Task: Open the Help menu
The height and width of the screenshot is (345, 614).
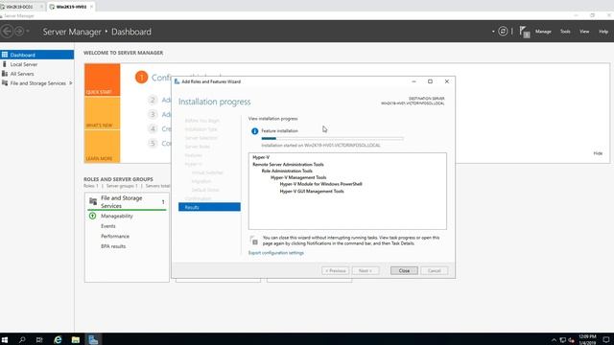Action: [x=603, y=32]
